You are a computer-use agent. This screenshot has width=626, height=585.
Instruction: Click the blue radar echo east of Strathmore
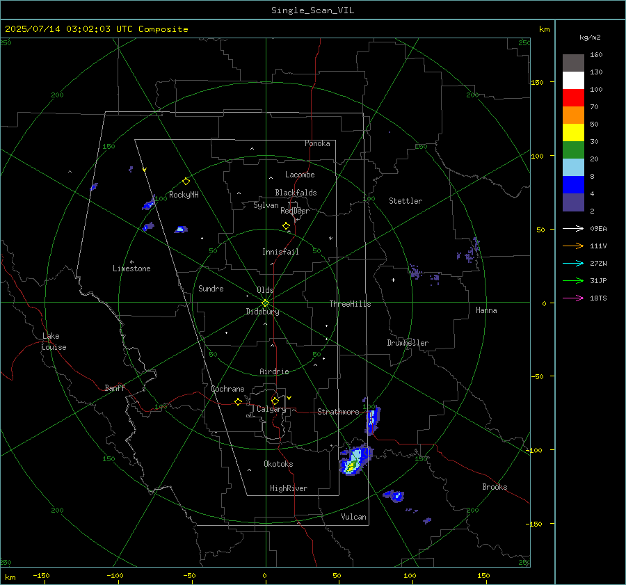coord(373,419)
